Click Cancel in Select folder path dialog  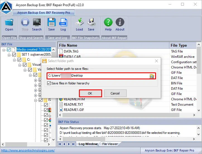pos(115,93)
